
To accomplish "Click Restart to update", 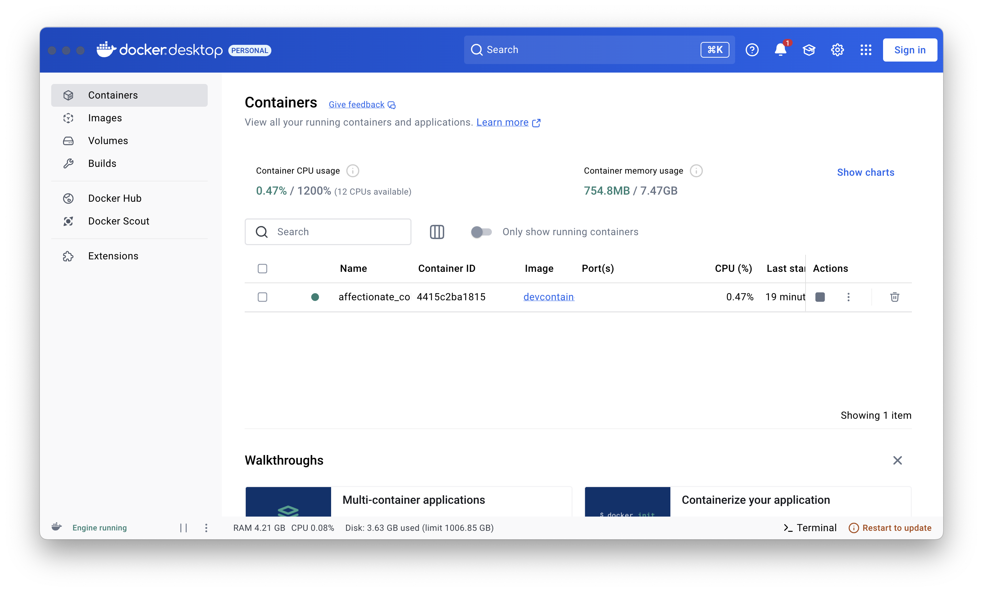I will [x=896, y=527].
